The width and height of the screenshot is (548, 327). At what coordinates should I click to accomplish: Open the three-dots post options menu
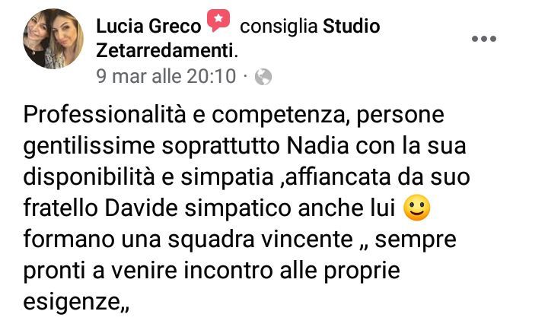[484, 39]
